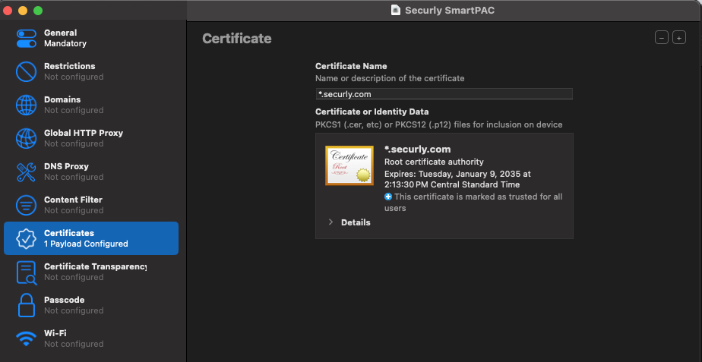Click the yellow minimize window button
Image resolution: width=702 pixels, height=362 pixels.
click(x=23, y=11)
